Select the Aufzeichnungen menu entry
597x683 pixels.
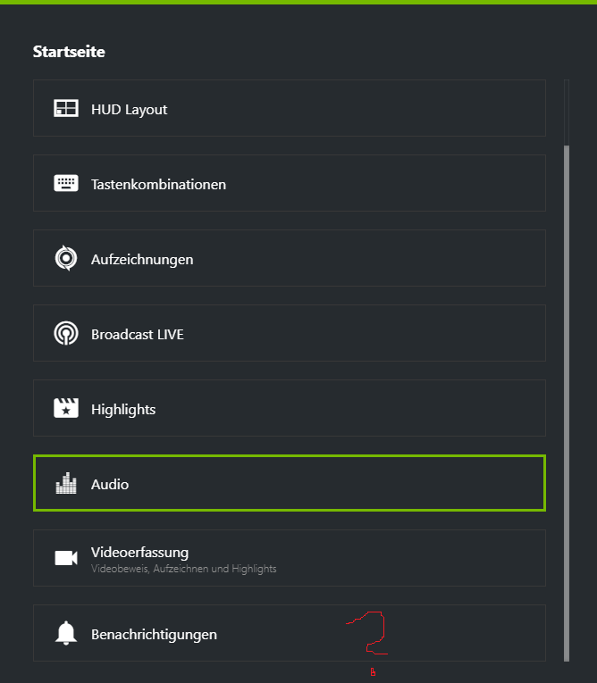coord(290,258)
